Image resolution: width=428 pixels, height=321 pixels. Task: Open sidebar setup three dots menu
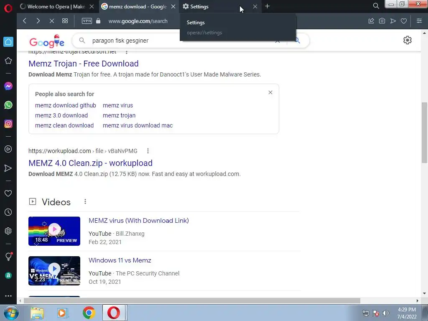click(8, 296)
